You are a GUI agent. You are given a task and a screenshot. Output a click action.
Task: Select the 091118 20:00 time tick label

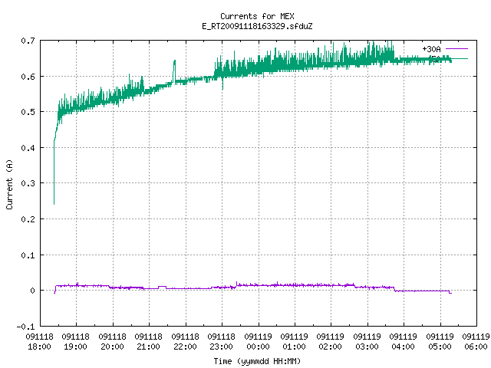point(113,342)
